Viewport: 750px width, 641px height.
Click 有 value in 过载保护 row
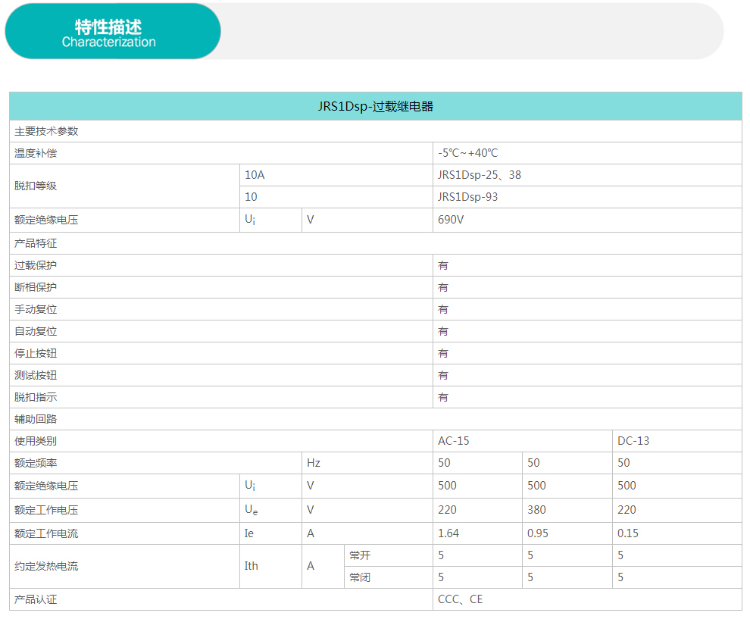[x=443, y=265]
